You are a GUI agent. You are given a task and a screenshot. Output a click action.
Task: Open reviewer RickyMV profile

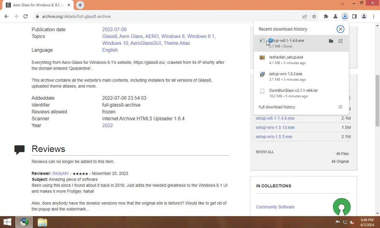[x=61, y=173]
